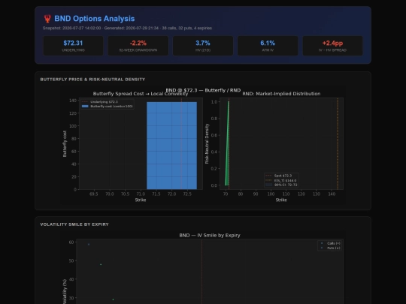406x304 pixels.
Task: Click the 'BND — IV Smile by Expiry' chart title
Action: (x=210, y=236)
